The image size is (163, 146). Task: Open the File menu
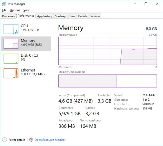4,10
